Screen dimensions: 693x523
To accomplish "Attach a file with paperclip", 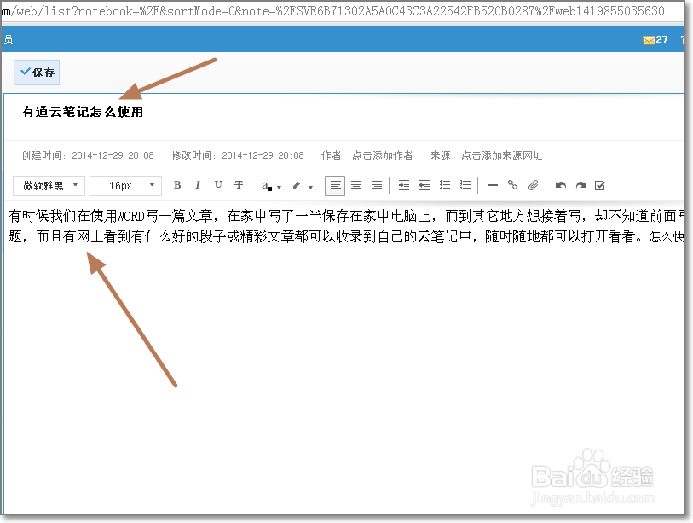I will click(x=534, y=185).
